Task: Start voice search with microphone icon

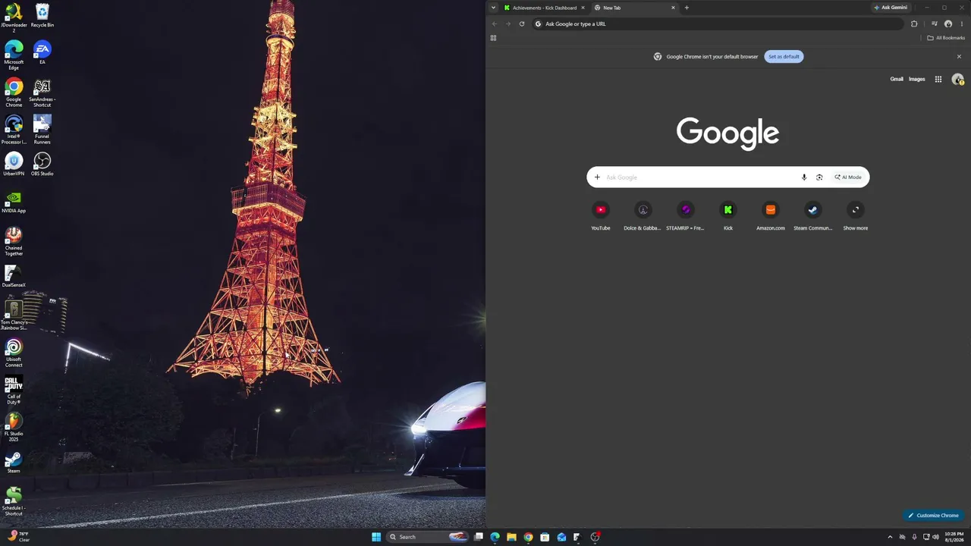Action: [804, 177]
